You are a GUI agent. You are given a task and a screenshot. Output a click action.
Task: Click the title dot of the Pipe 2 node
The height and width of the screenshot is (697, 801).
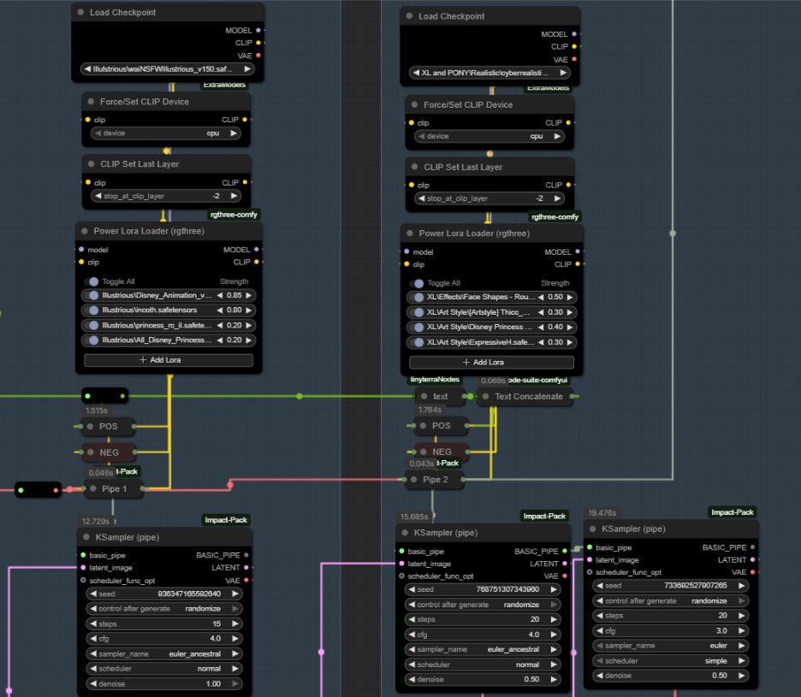(x=414, y=480)
